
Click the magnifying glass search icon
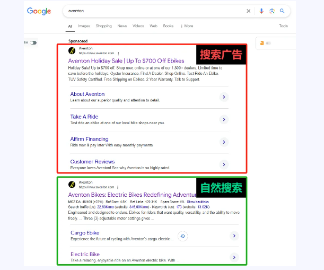point(282,11)
